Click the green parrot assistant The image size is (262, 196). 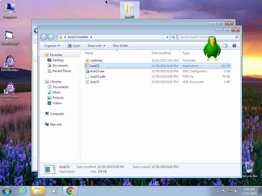click(212, 48)
